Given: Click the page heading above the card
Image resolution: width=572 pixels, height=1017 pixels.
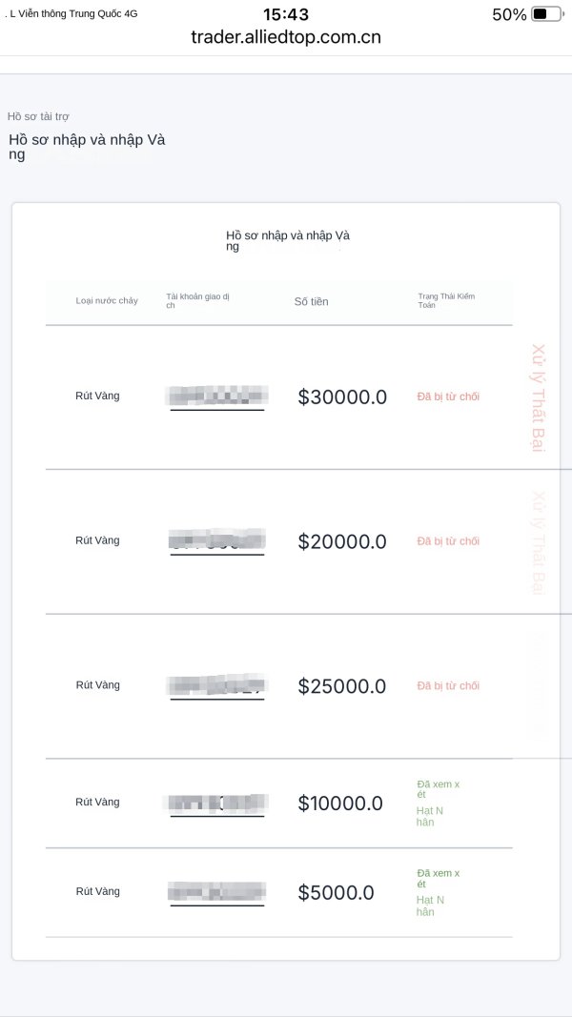Looking at the screenshot, I should tap(87, 147).
